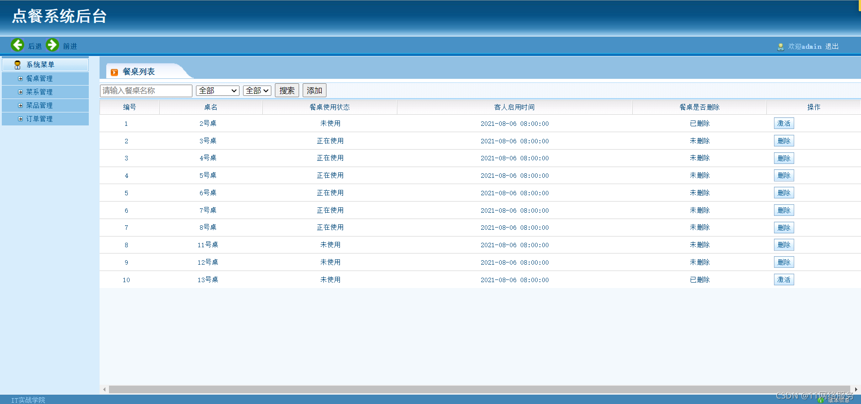Select the 系统菜单 header
Screen dimensions: 861x404
click(45, 65)
